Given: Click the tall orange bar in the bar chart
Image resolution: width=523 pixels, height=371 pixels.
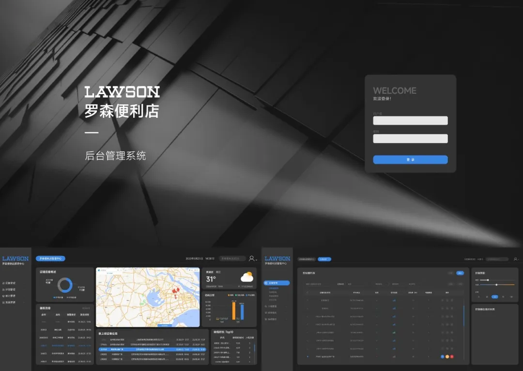Looking at the screenshot, I should click(x=234, y=311).
